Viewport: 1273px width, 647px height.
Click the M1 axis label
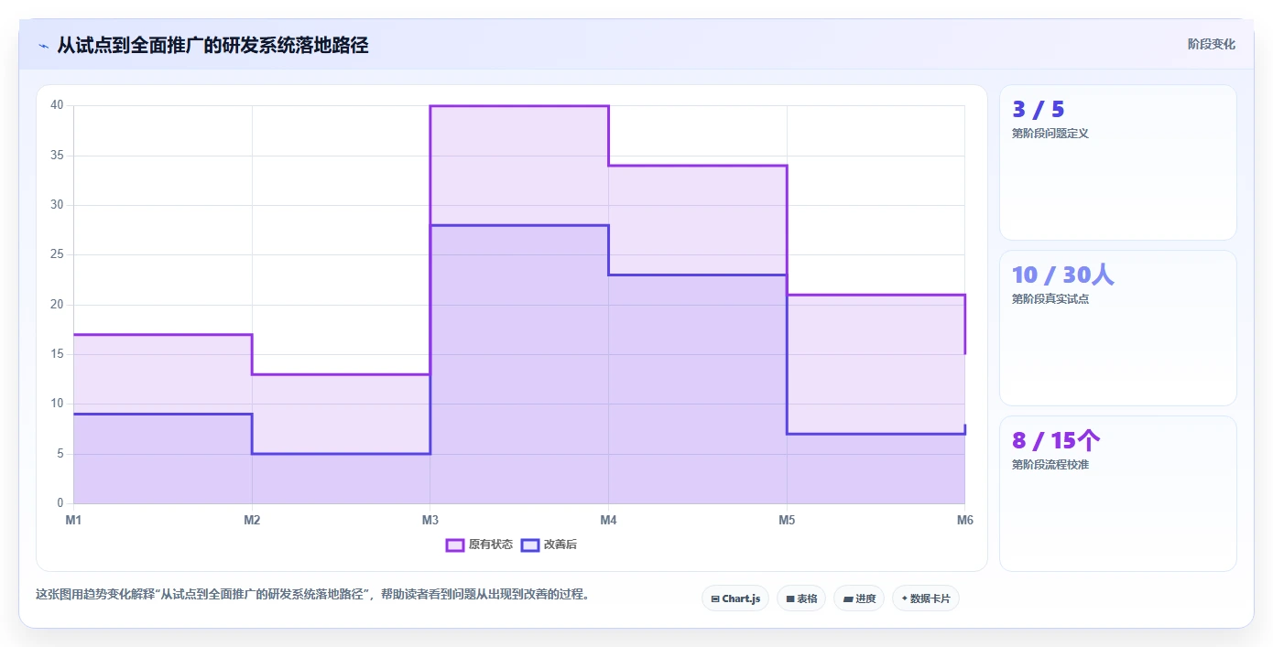[x=73, y=521]
